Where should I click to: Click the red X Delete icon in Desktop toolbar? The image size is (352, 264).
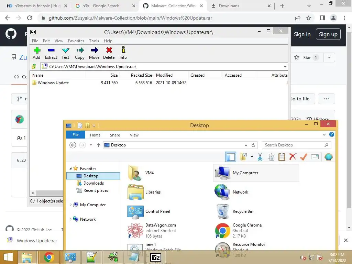click(293, 157)
